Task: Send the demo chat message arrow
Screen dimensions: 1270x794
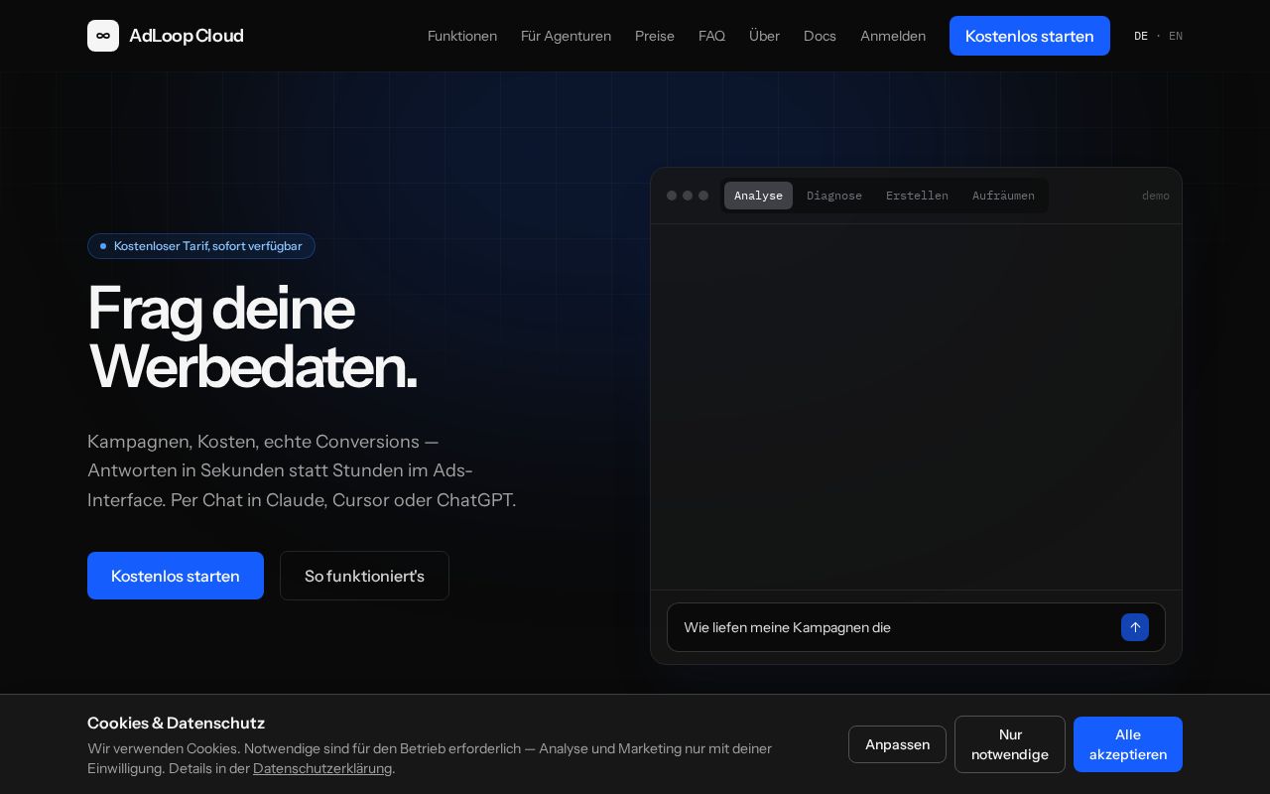Action: pos(1135,627)
